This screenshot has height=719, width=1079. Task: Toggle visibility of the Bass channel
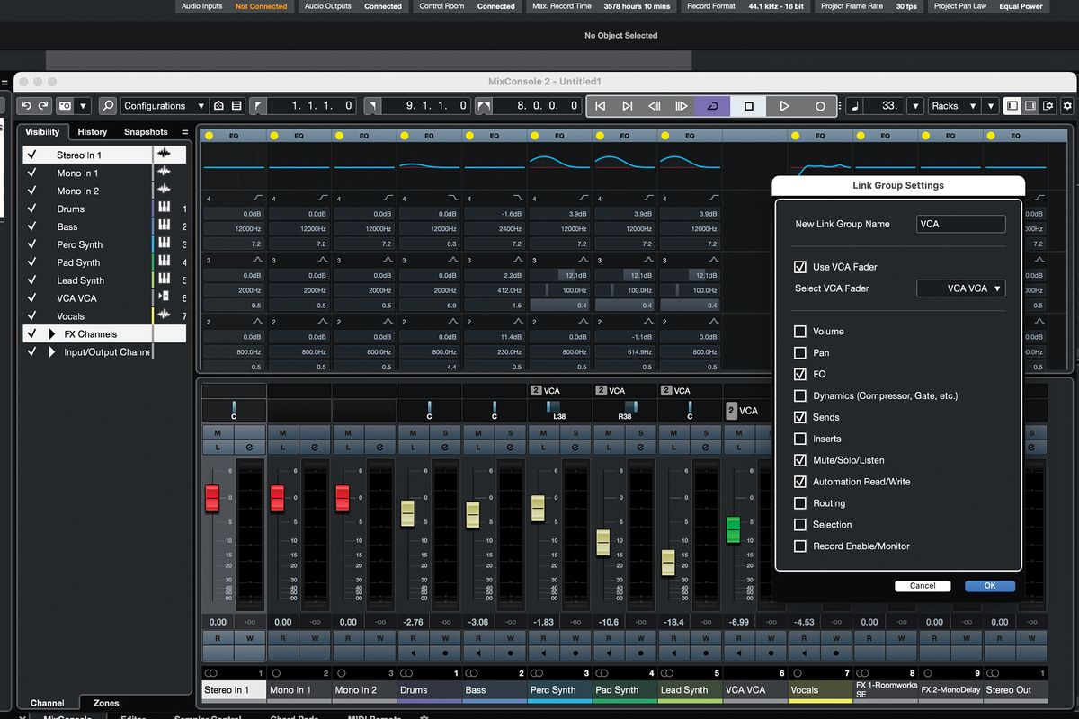pyautogui.click(x=33, y=226)
